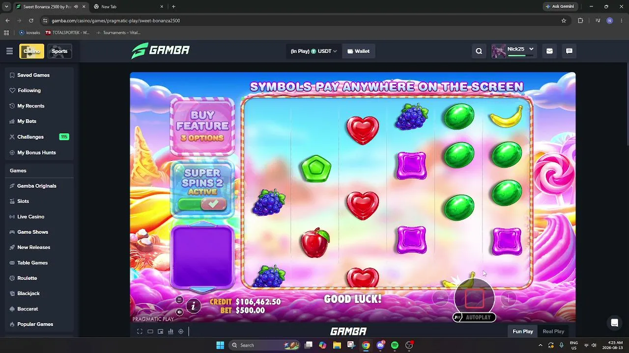
Task: Close the Sweet Bonanza 2500 tab
Action: (x=84, y=6)
